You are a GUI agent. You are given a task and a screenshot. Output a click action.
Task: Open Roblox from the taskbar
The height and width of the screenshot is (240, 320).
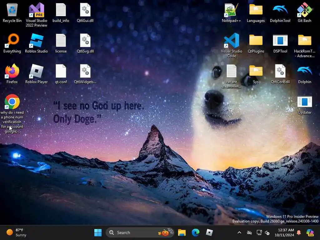(209, 232)
